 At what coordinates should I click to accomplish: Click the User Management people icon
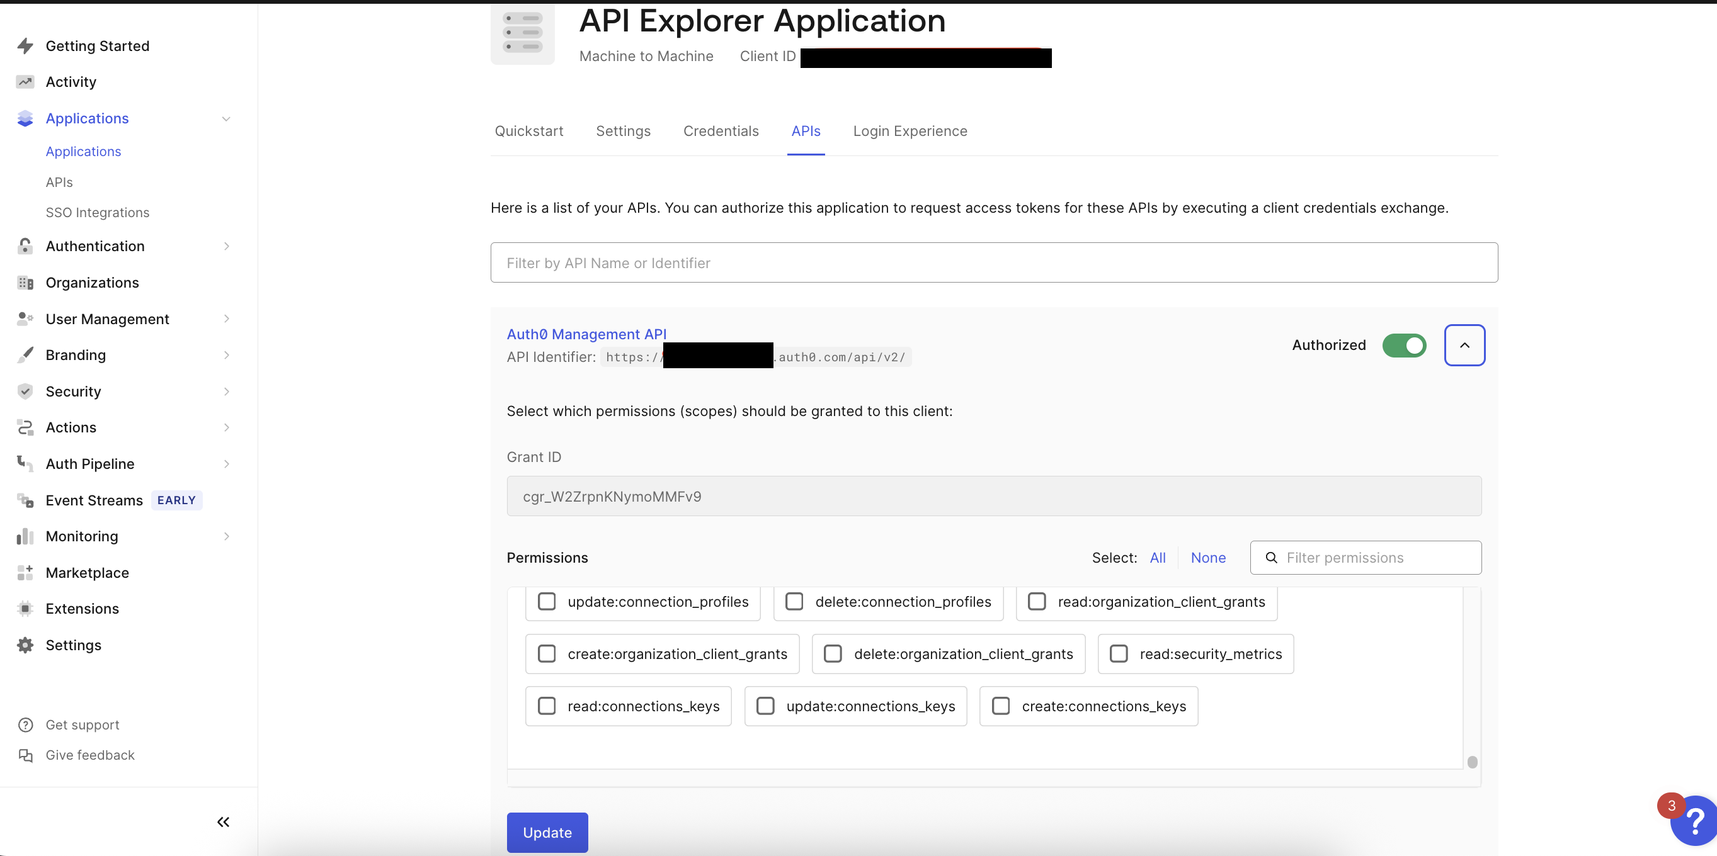point(25,319)
